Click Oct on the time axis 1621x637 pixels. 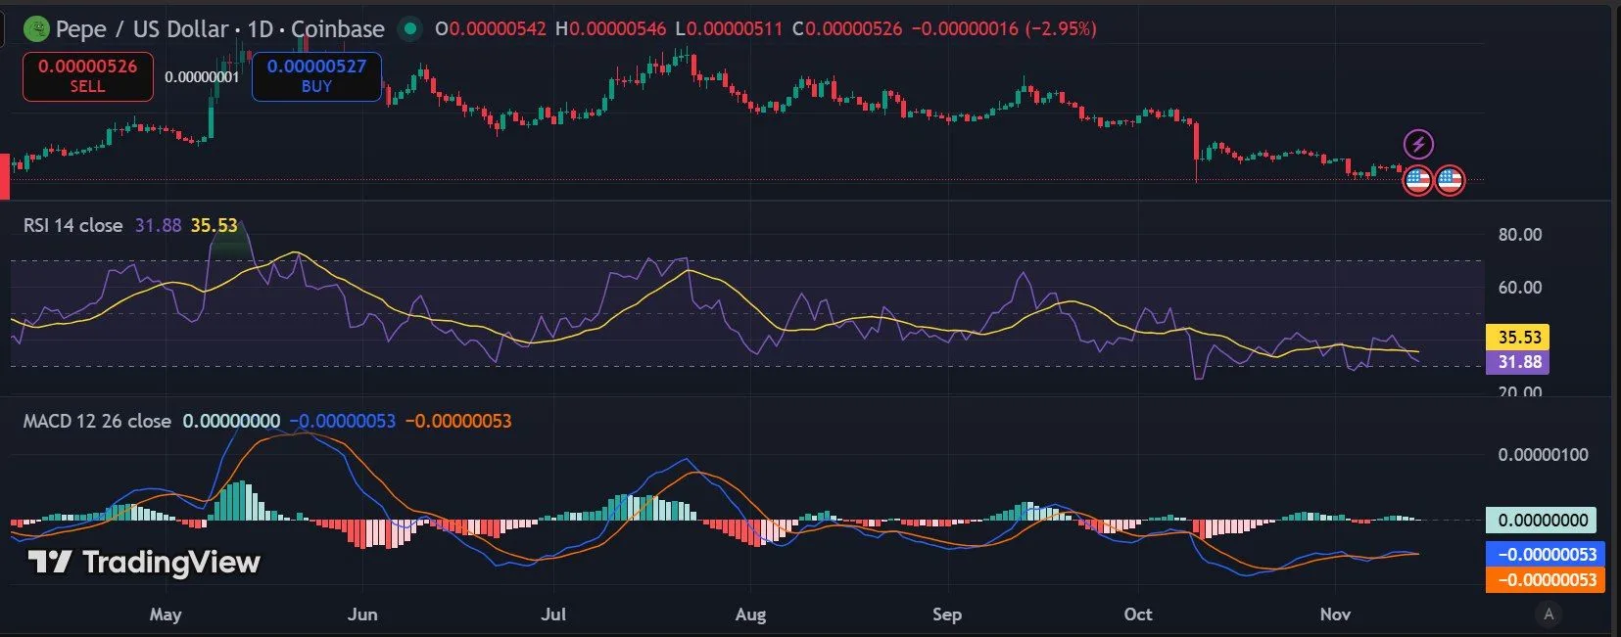tap(1138, 614)
